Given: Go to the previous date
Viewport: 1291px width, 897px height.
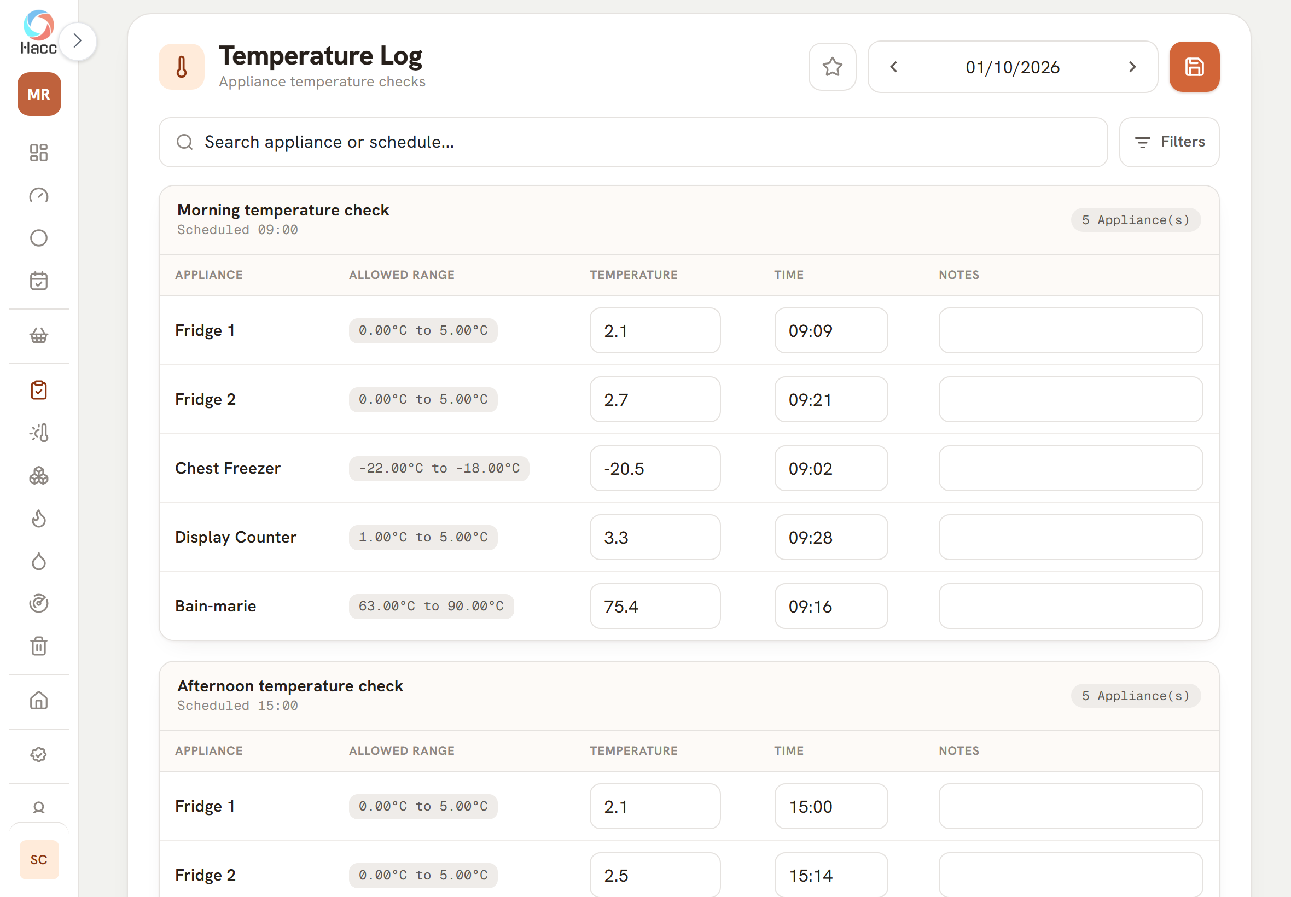Looking at the screenshot, I should click(x=894, y=67).
